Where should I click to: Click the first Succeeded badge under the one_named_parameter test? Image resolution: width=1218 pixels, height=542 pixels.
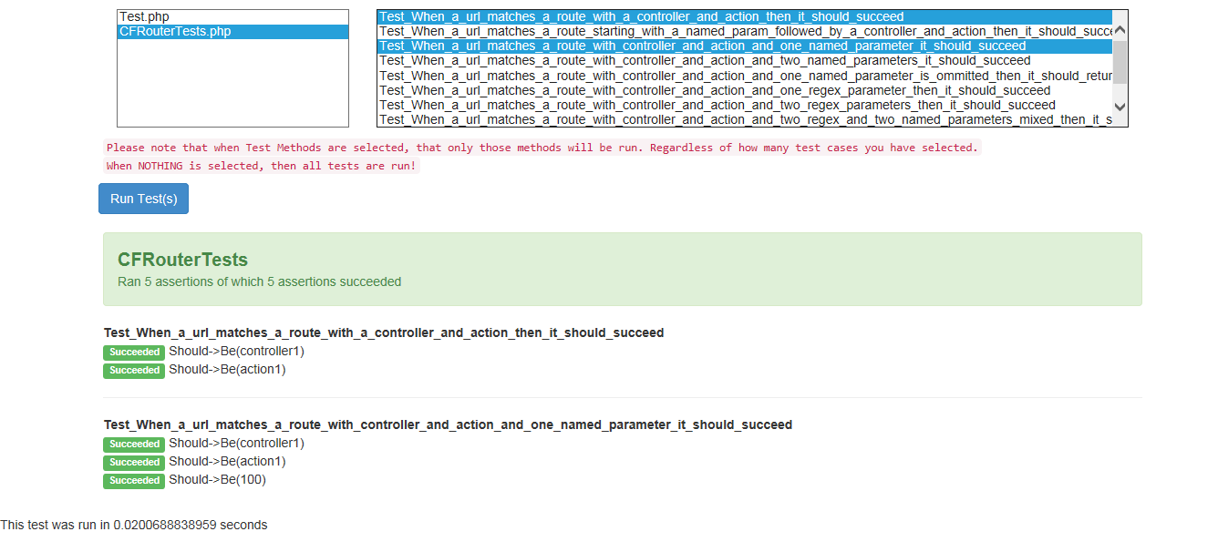point(133,444)
